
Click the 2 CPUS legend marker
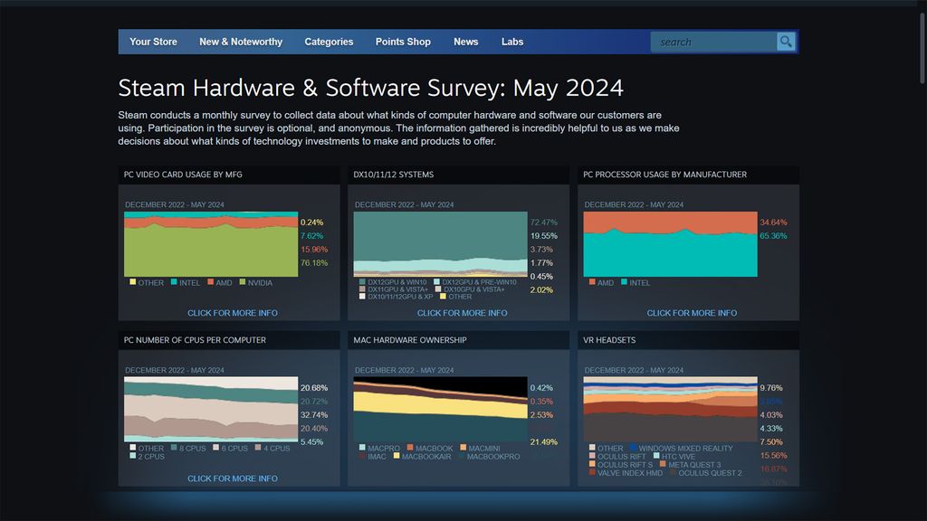[133, 457]
